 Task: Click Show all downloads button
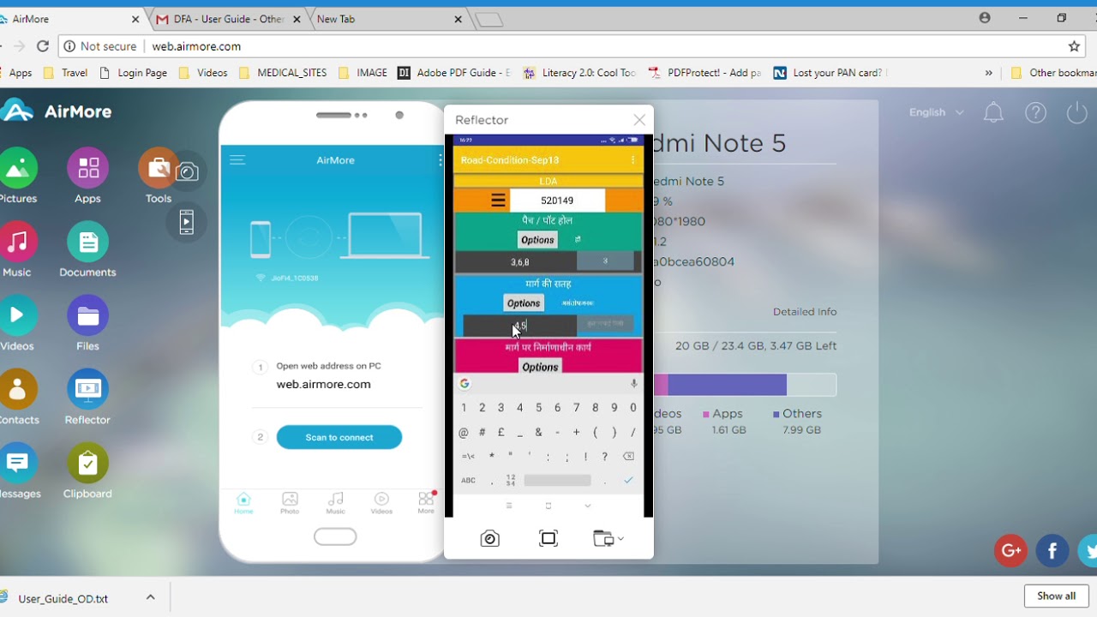(x=1056, y=596)
